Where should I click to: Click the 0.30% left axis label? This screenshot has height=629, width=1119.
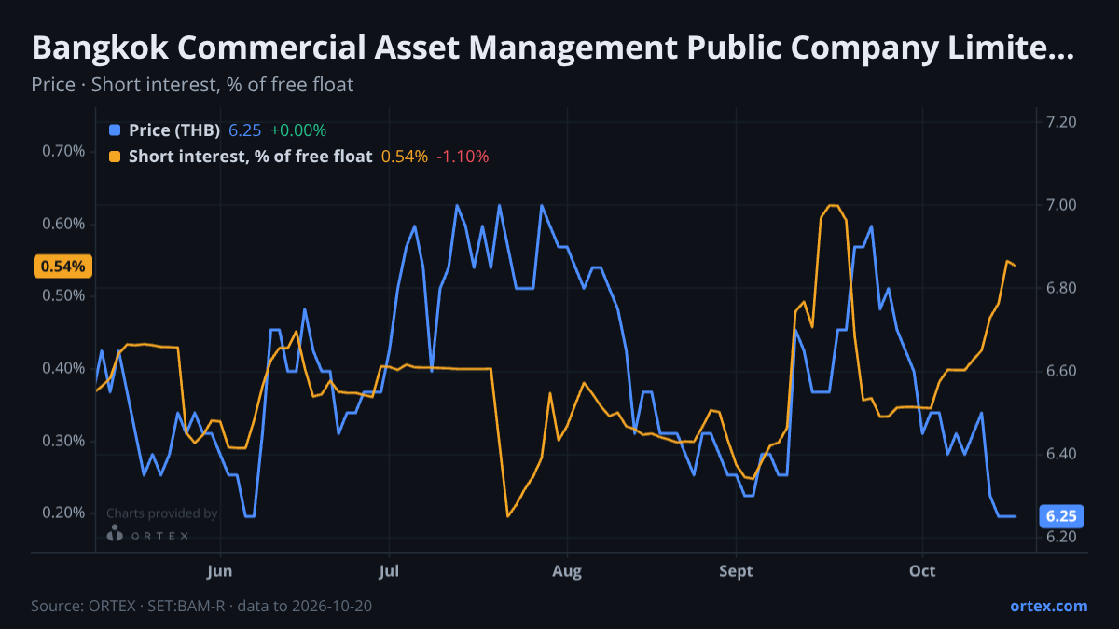[64, 441]
